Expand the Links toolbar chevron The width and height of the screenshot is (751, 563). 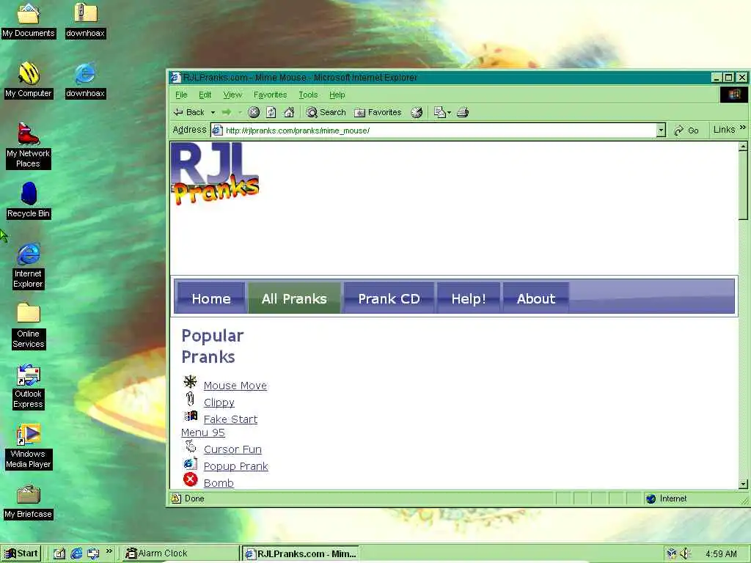[x=742, y=128]
